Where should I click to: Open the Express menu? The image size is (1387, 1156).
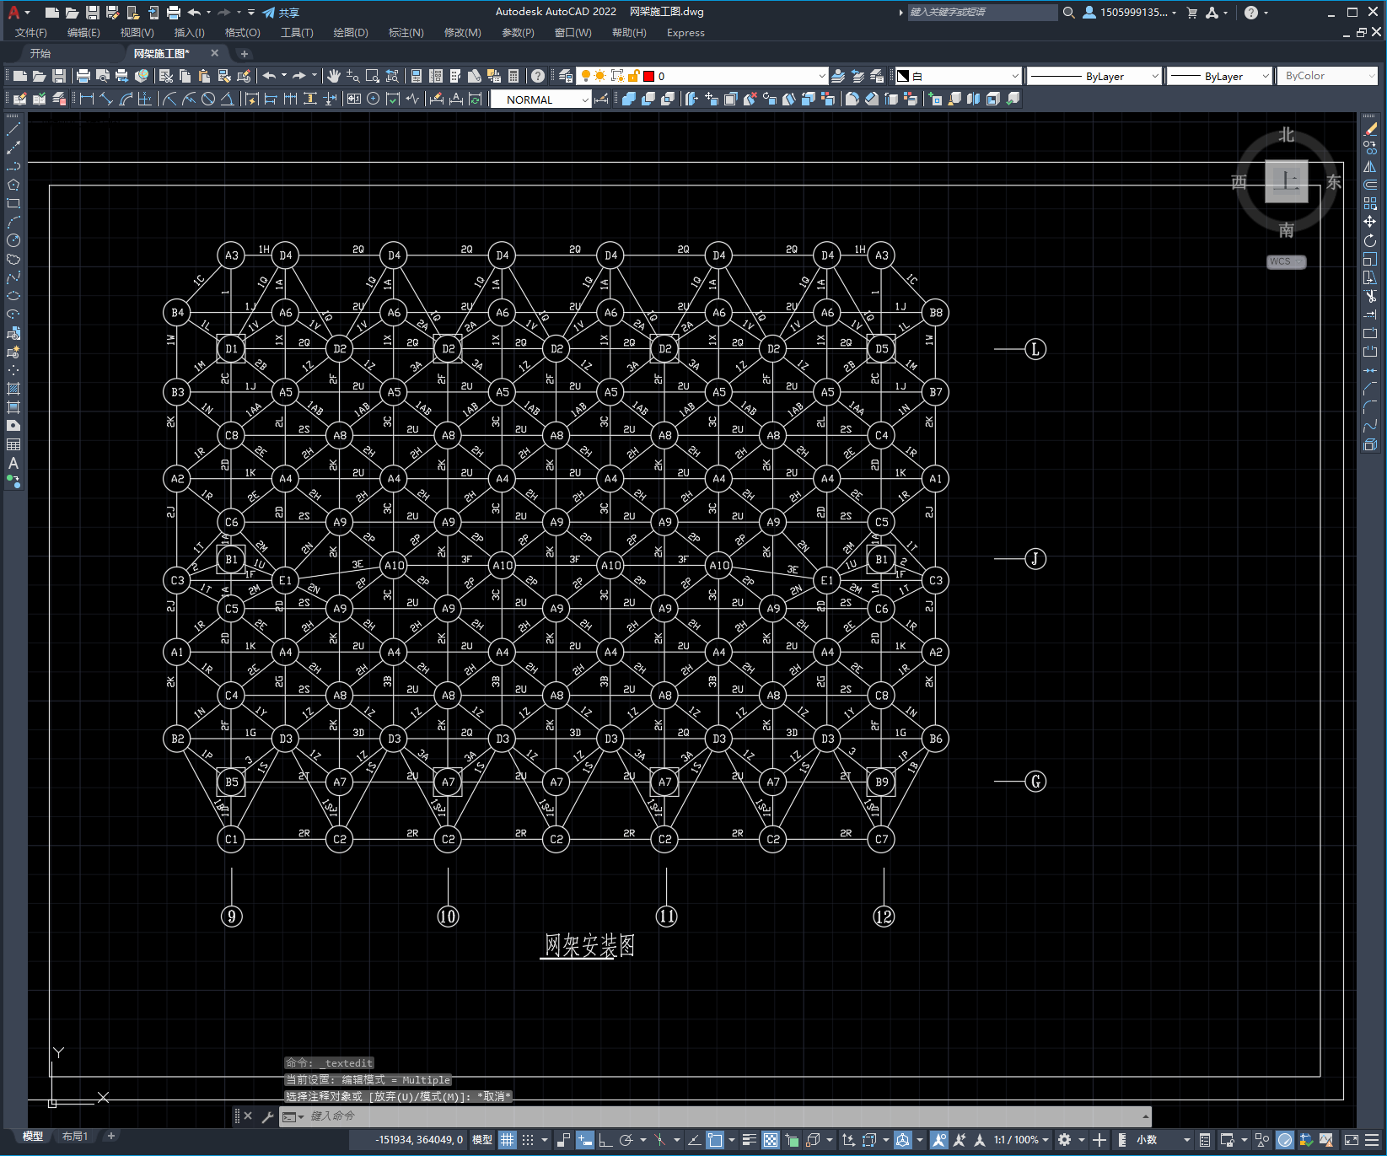[x=685, y=33]
